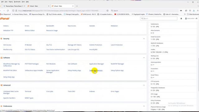Open LiteSpeed Web Cache Manager

11,92
